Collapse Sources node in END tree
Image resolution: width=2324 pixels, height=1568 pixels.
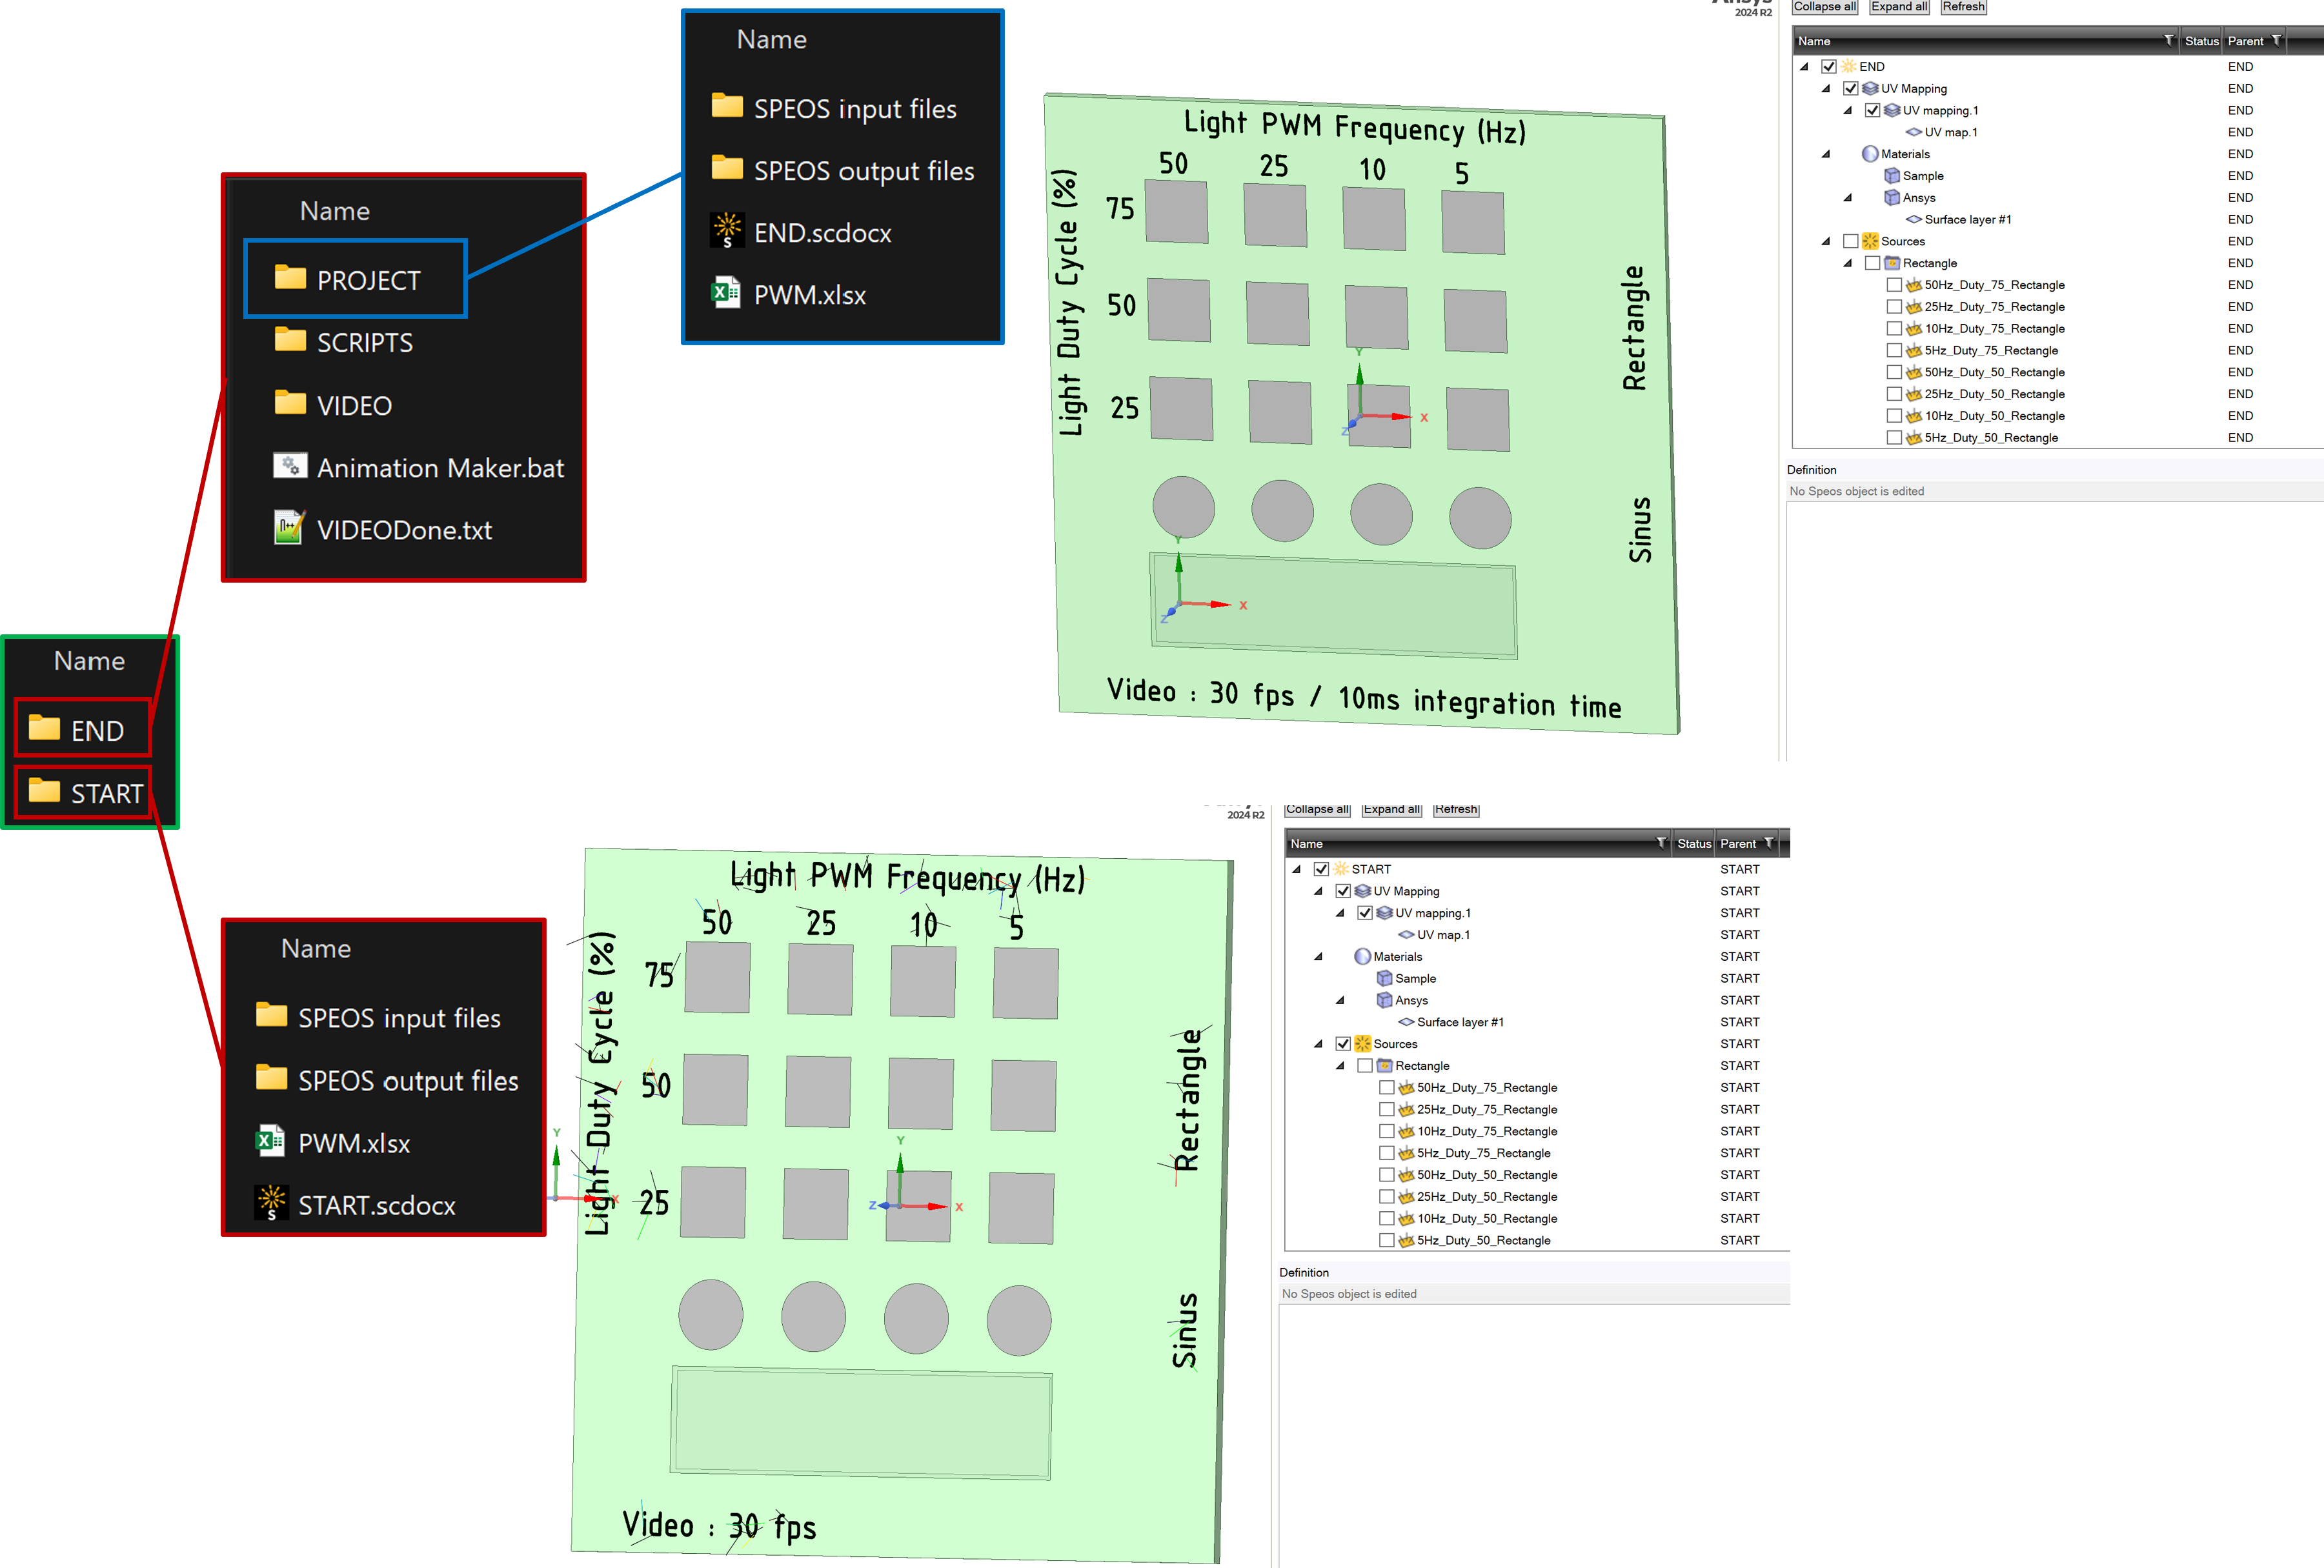tap(1827, 241)
